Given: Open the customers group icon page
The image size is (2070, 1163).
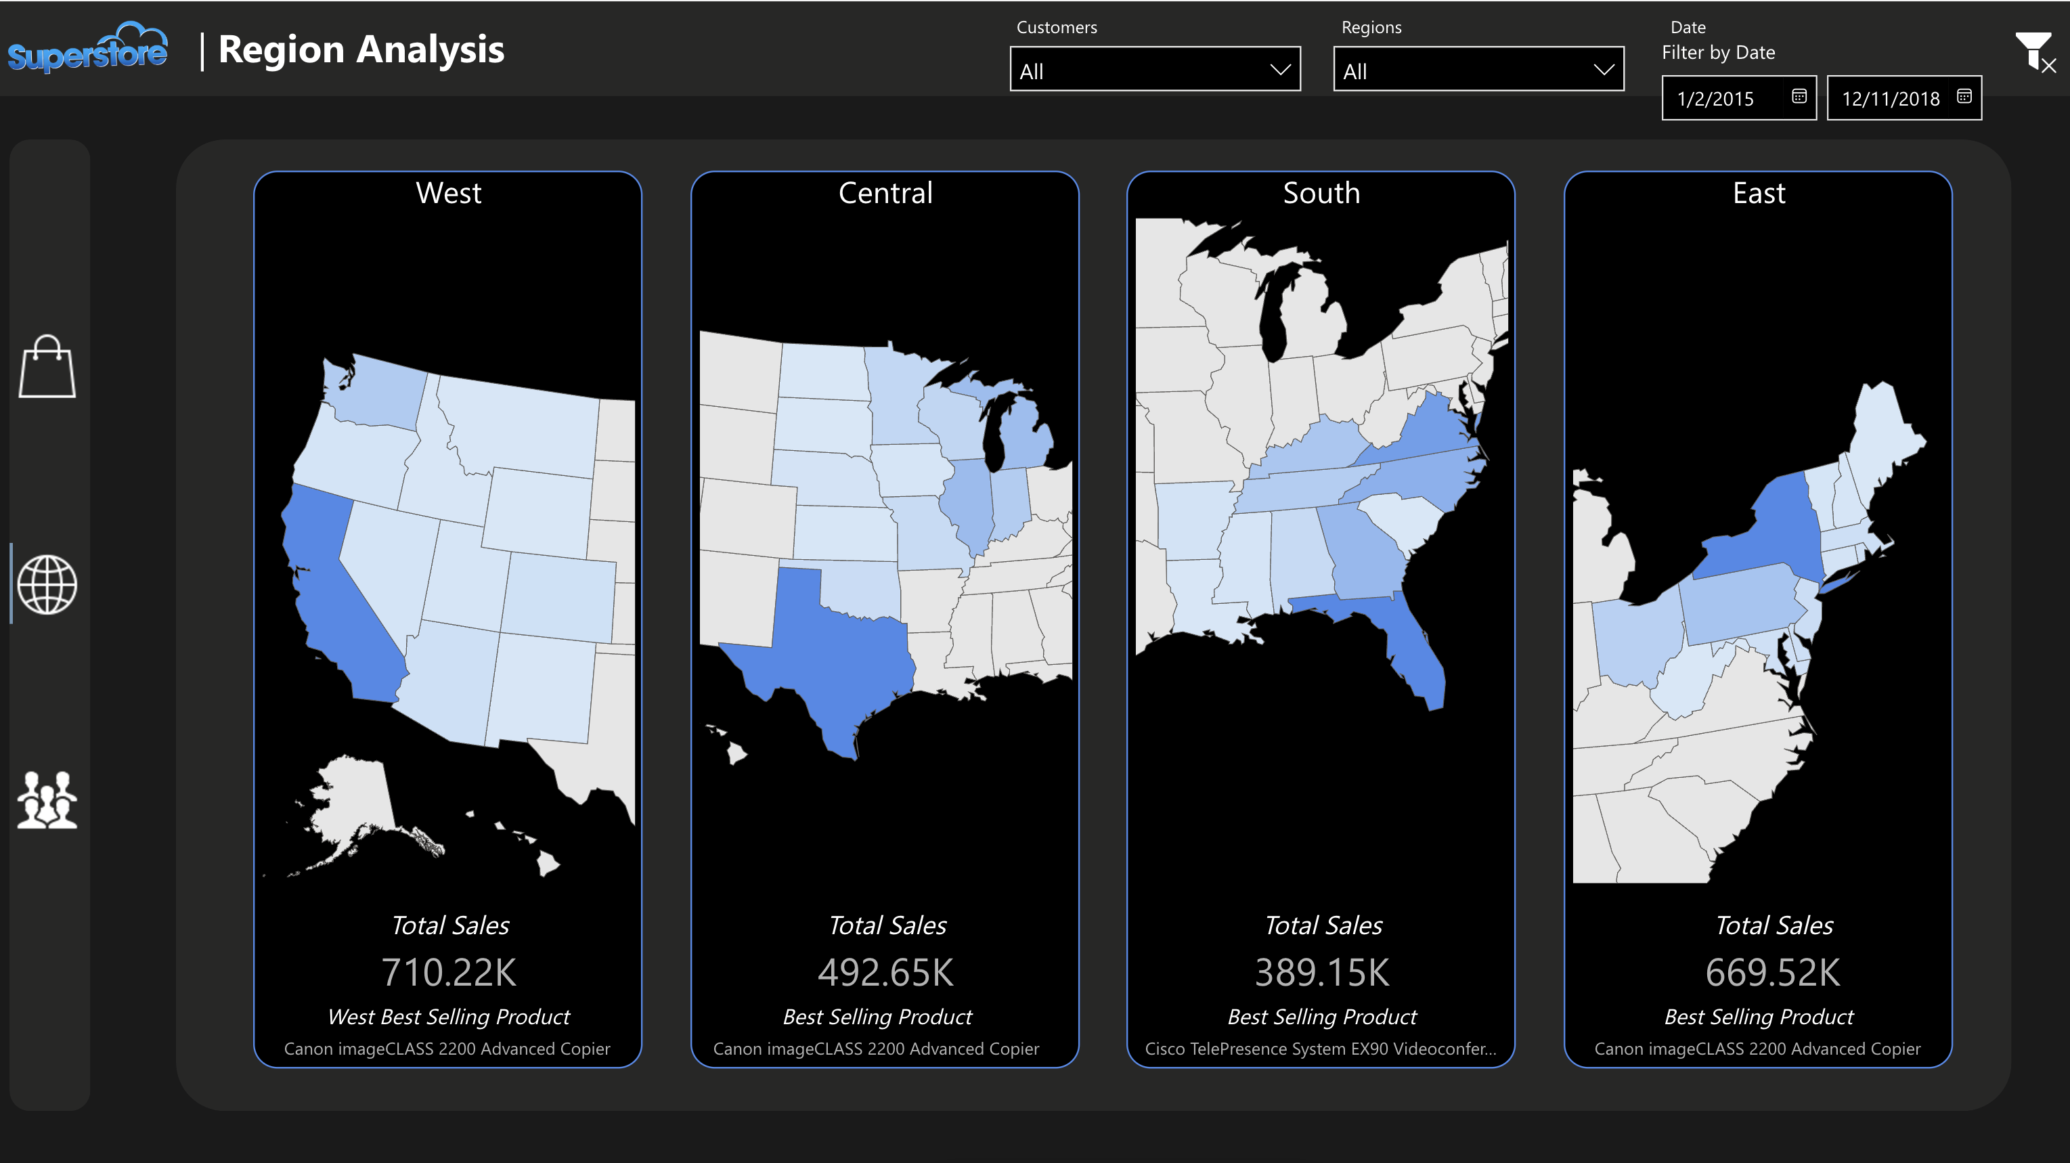Looking at the screenshot, I should click(47, 799).
